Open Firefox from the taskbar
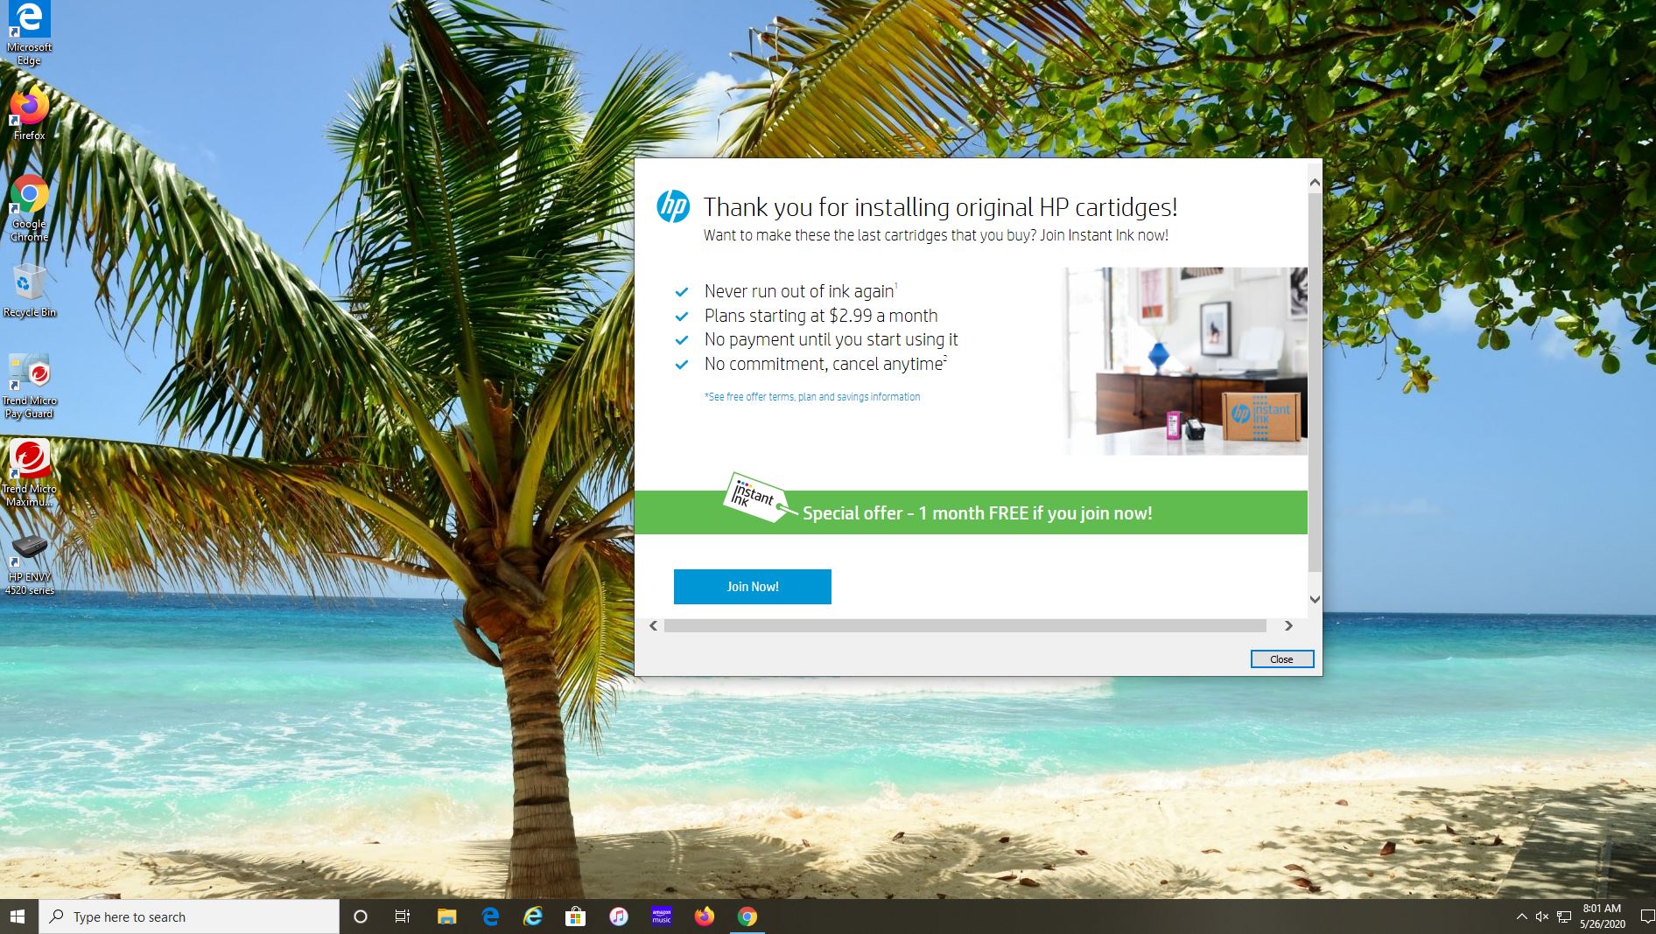1656x934 pixels. tap(704, 917)
